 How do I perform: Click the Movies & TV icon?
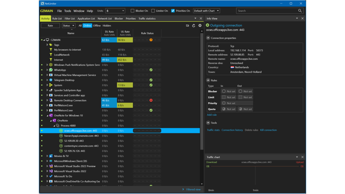pyautogui.click(x=51, y=156)
